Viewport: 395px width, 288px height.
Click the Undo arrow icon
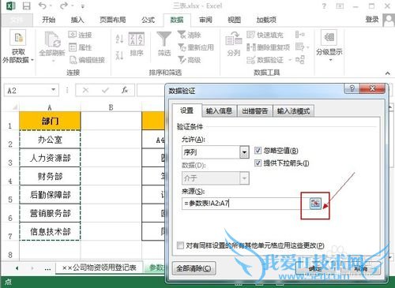point(43,6)
